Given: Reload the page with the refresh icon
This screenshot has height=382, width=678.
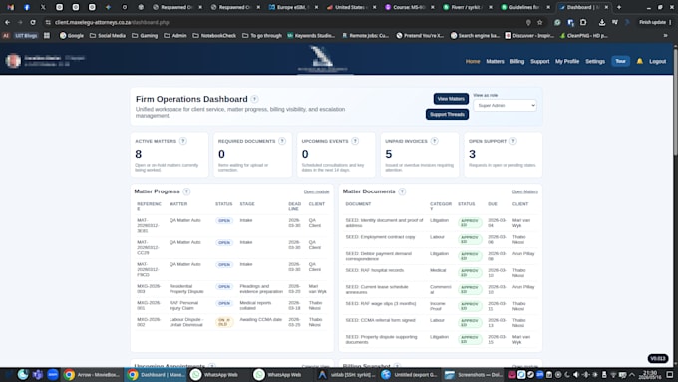Looking at the screenshot, I should 33,22.
